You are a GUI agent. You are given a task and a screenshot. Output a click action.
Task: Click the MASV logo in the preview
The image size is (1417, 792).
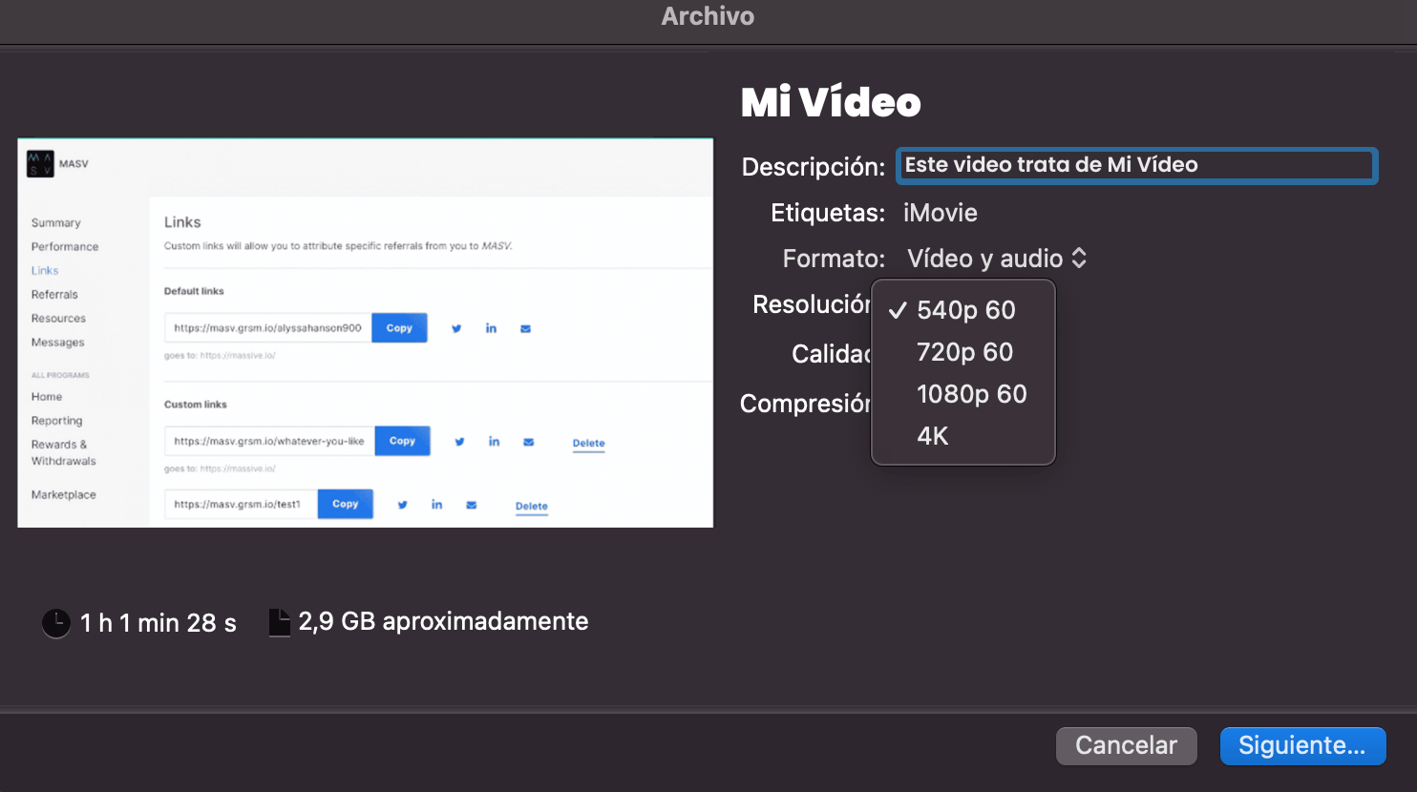tap(39, 163)
